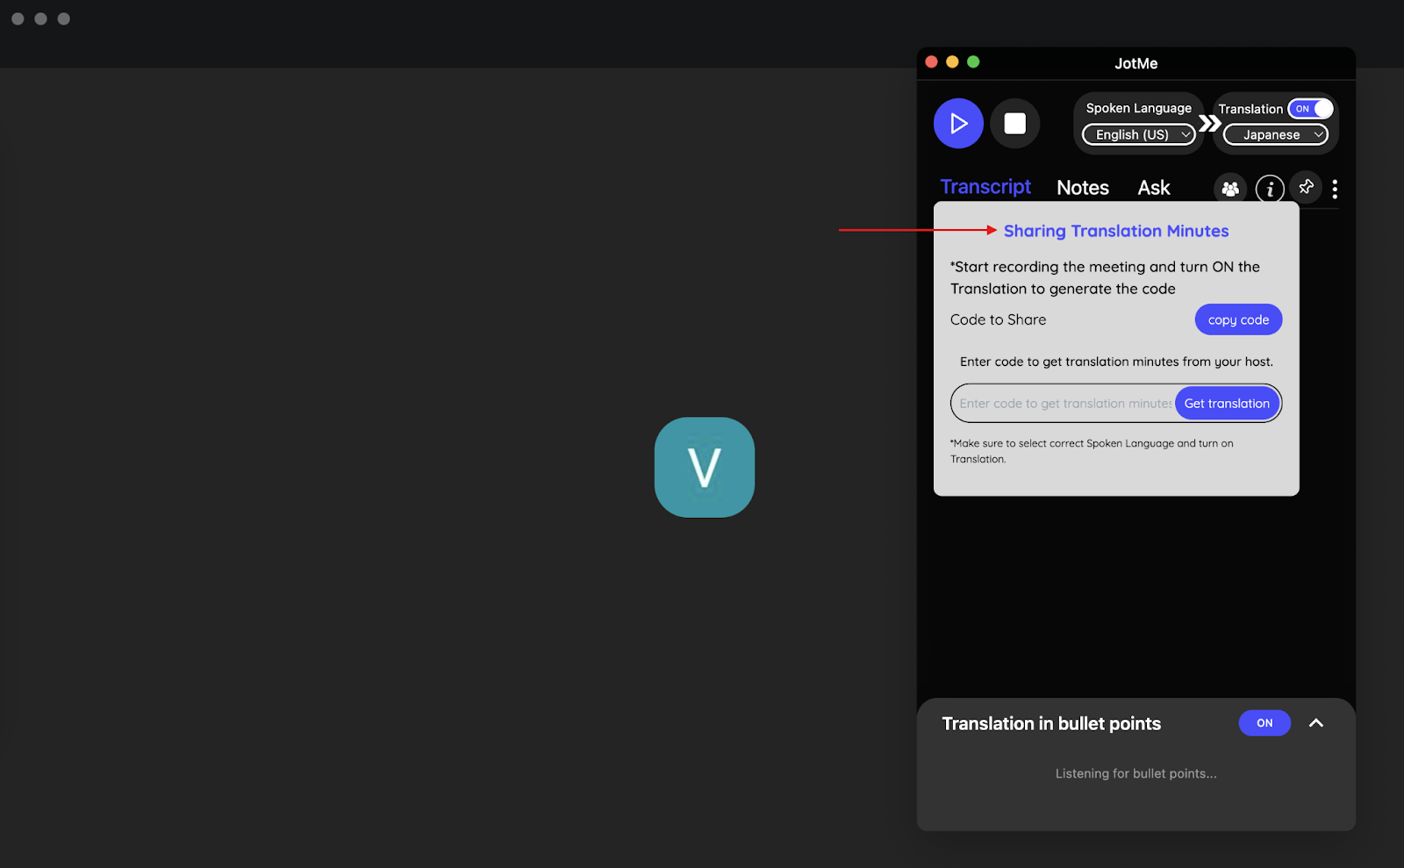Click the double-arrow icon between languages
This screenshot has width=1404, height=868.
tap(1209, 124)
